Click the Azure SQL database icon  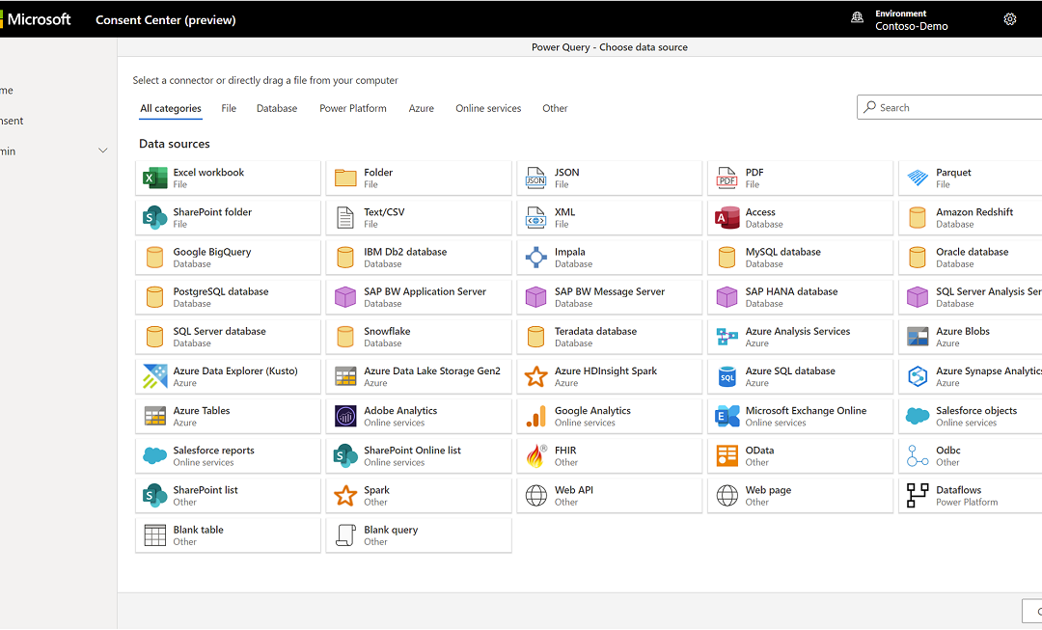tap(727, 376)
